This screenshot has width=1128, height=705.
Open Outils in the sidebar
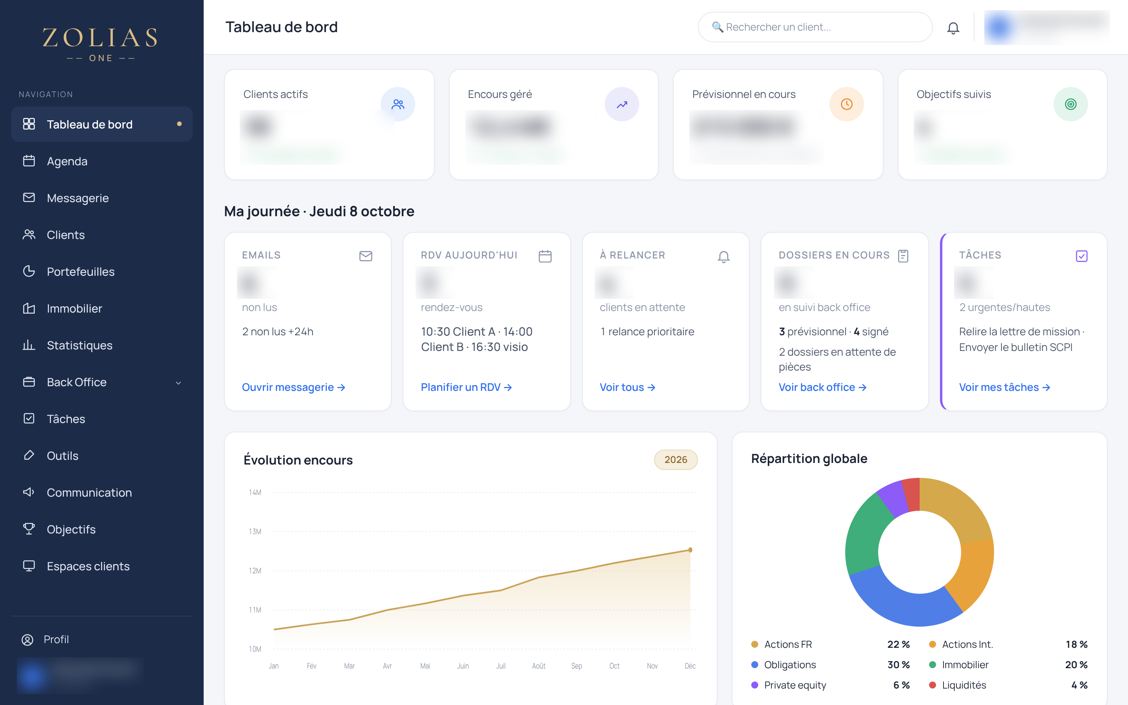click(x=101, y=456)
